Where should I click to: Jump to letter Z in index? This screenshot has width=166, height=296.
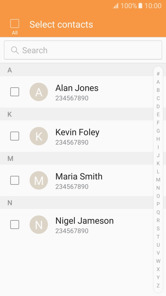tap(158, 286)
